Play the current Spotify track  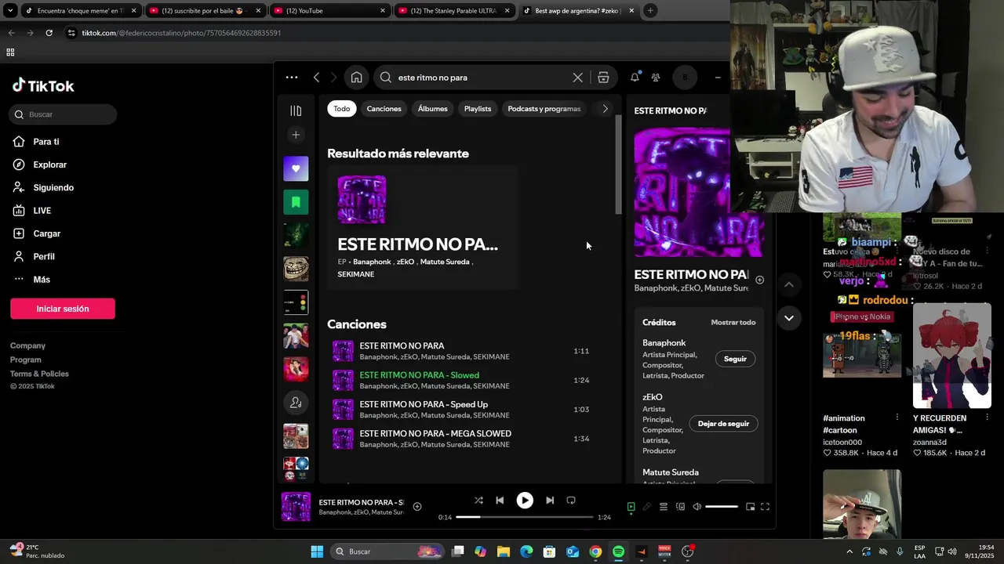click(525, 501)
